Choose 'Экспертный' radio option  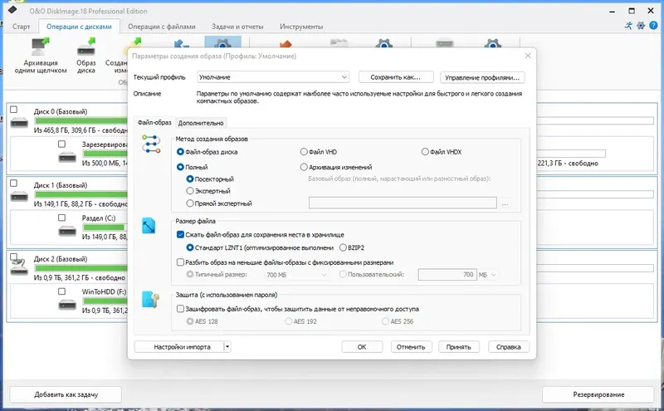(x=190, y=191)
